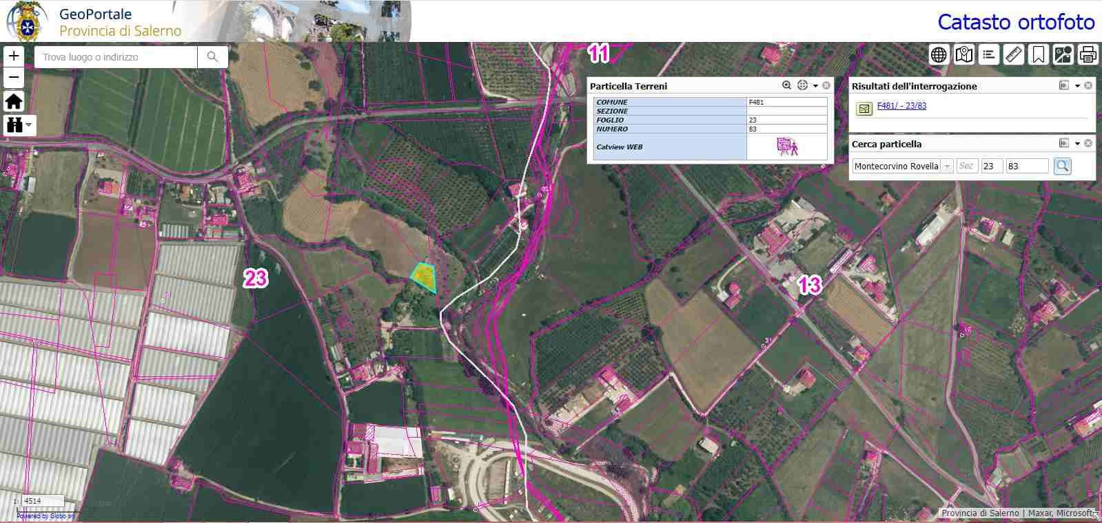Run the Cerca particella search button
This screenshot has height=523, width=1102.
tap(1062, 166)
